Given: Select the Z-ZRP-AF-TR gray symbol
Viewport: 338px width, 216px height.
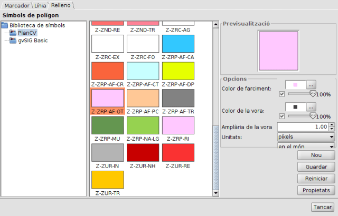Looking at the screenshot, I should [178, 98].
